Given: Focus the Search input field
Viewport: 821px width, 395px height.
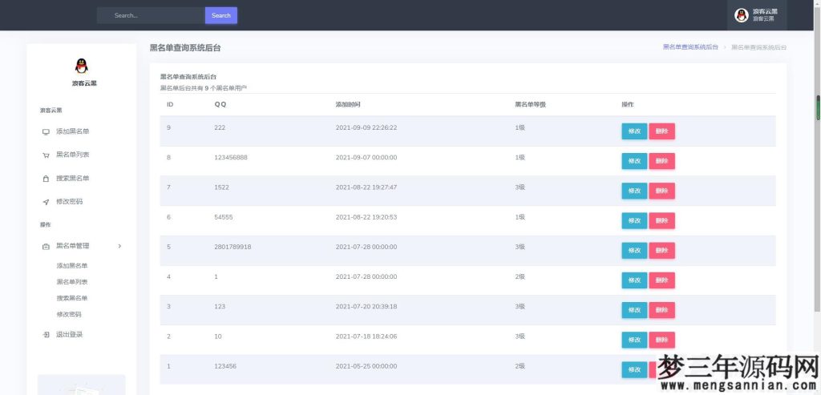Looking at the screenshot, I should [x=152, y=15].
